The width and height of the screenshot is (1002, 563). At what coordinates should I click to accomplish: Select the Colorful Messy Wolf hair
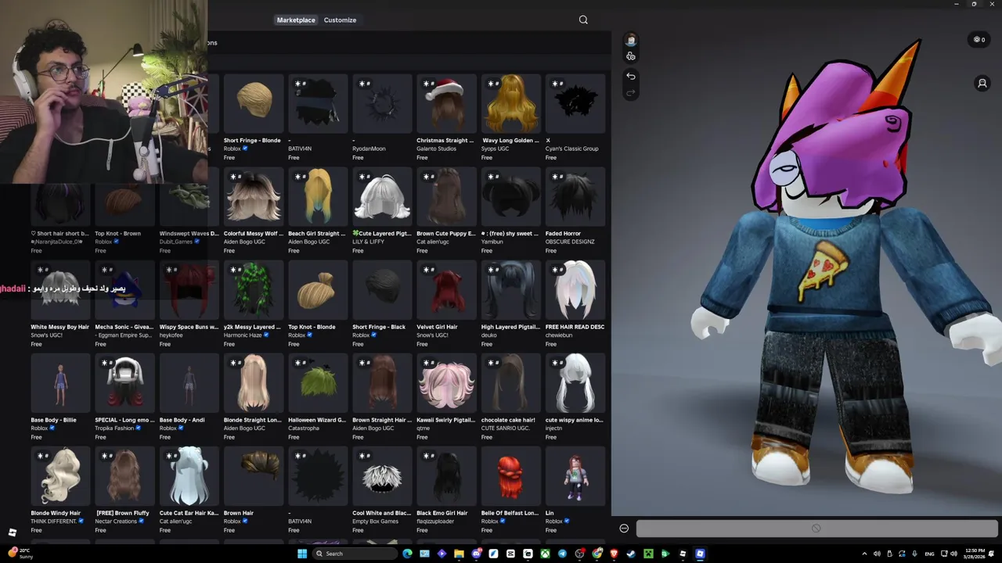pyautogui.click(x=254, y=197)
